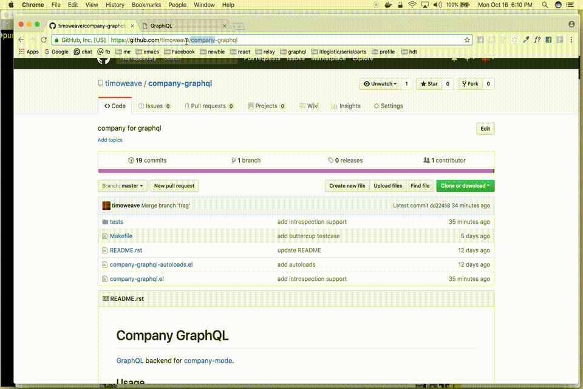This screenshot has height=389, width=583.
Task: Click the browser back arrow
Action: [x=21, y=40]
